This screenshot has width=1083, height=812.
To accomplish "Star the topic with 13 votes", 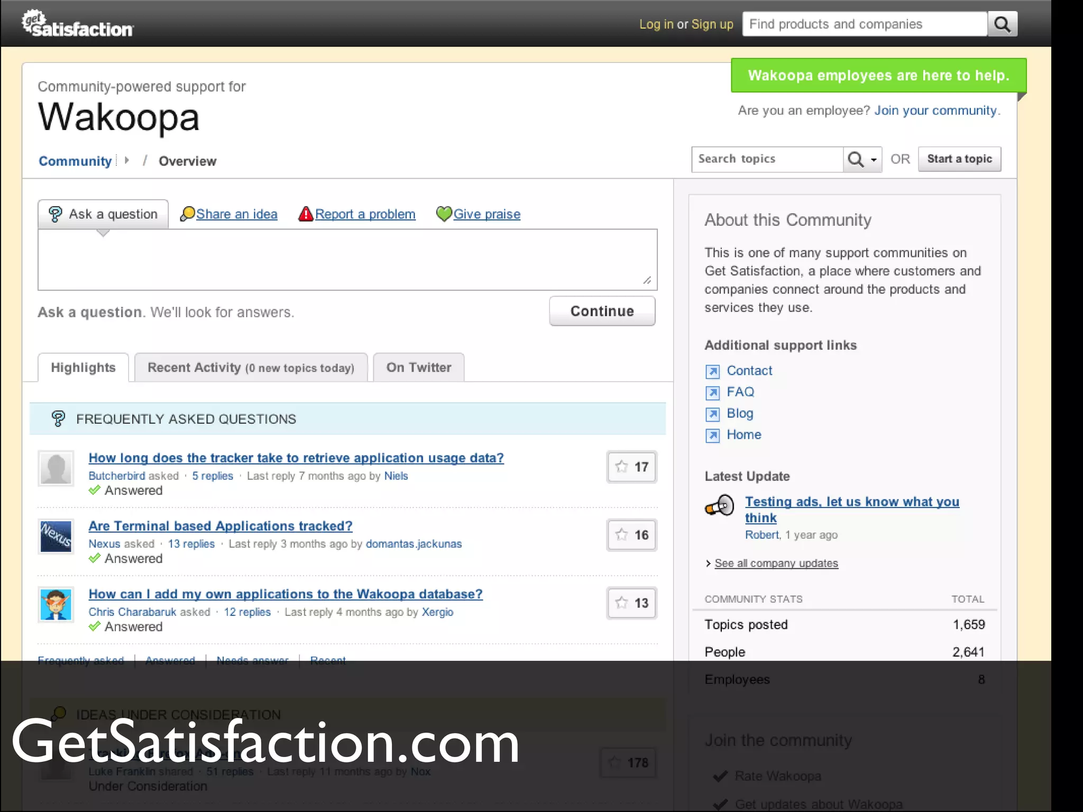I will [x=622, y=602].
